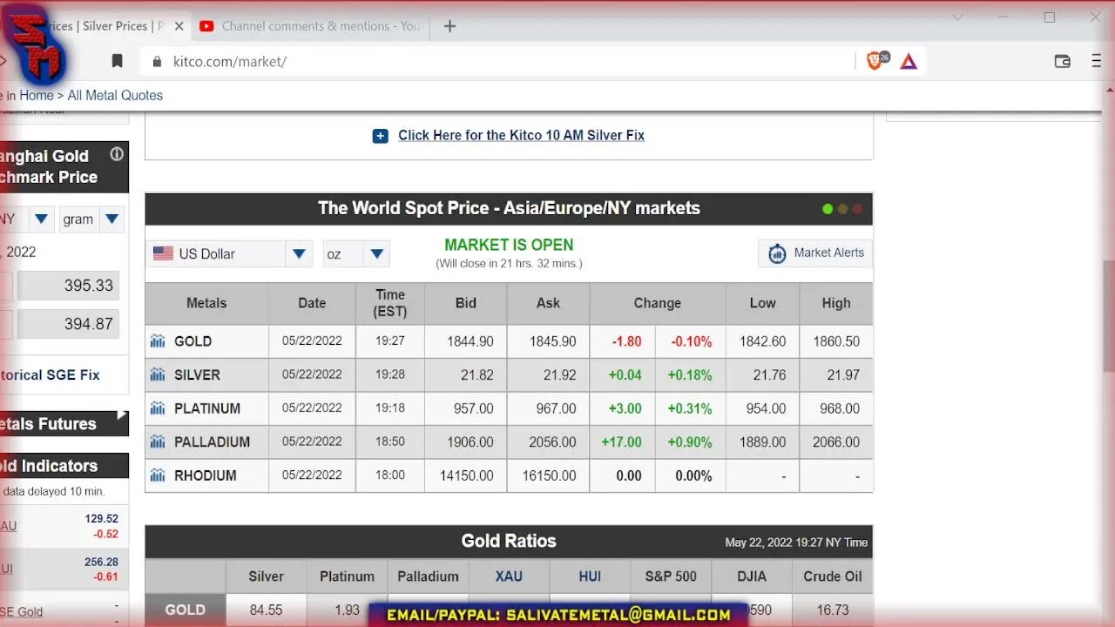This screenshot has height=627, width=1115.
Task: Open the Home breadcrumb link
Action: click(37, 95)
